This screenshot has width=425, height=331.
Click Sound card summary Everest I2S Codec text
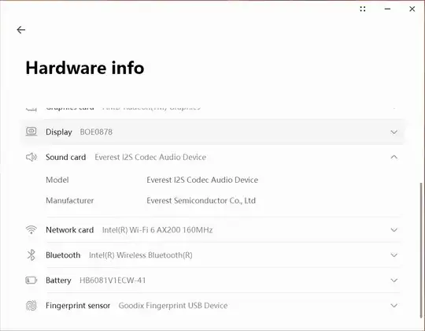[150, 157]
